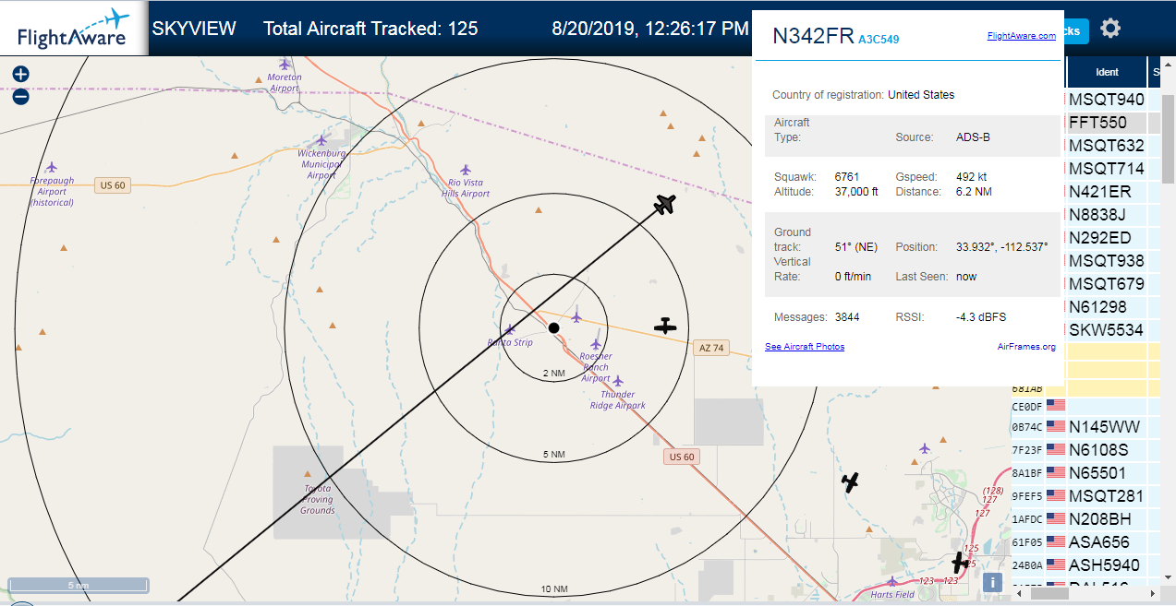Click the Squawk value 6761
Screen dimensions: 1176x606
pos(847,176)
